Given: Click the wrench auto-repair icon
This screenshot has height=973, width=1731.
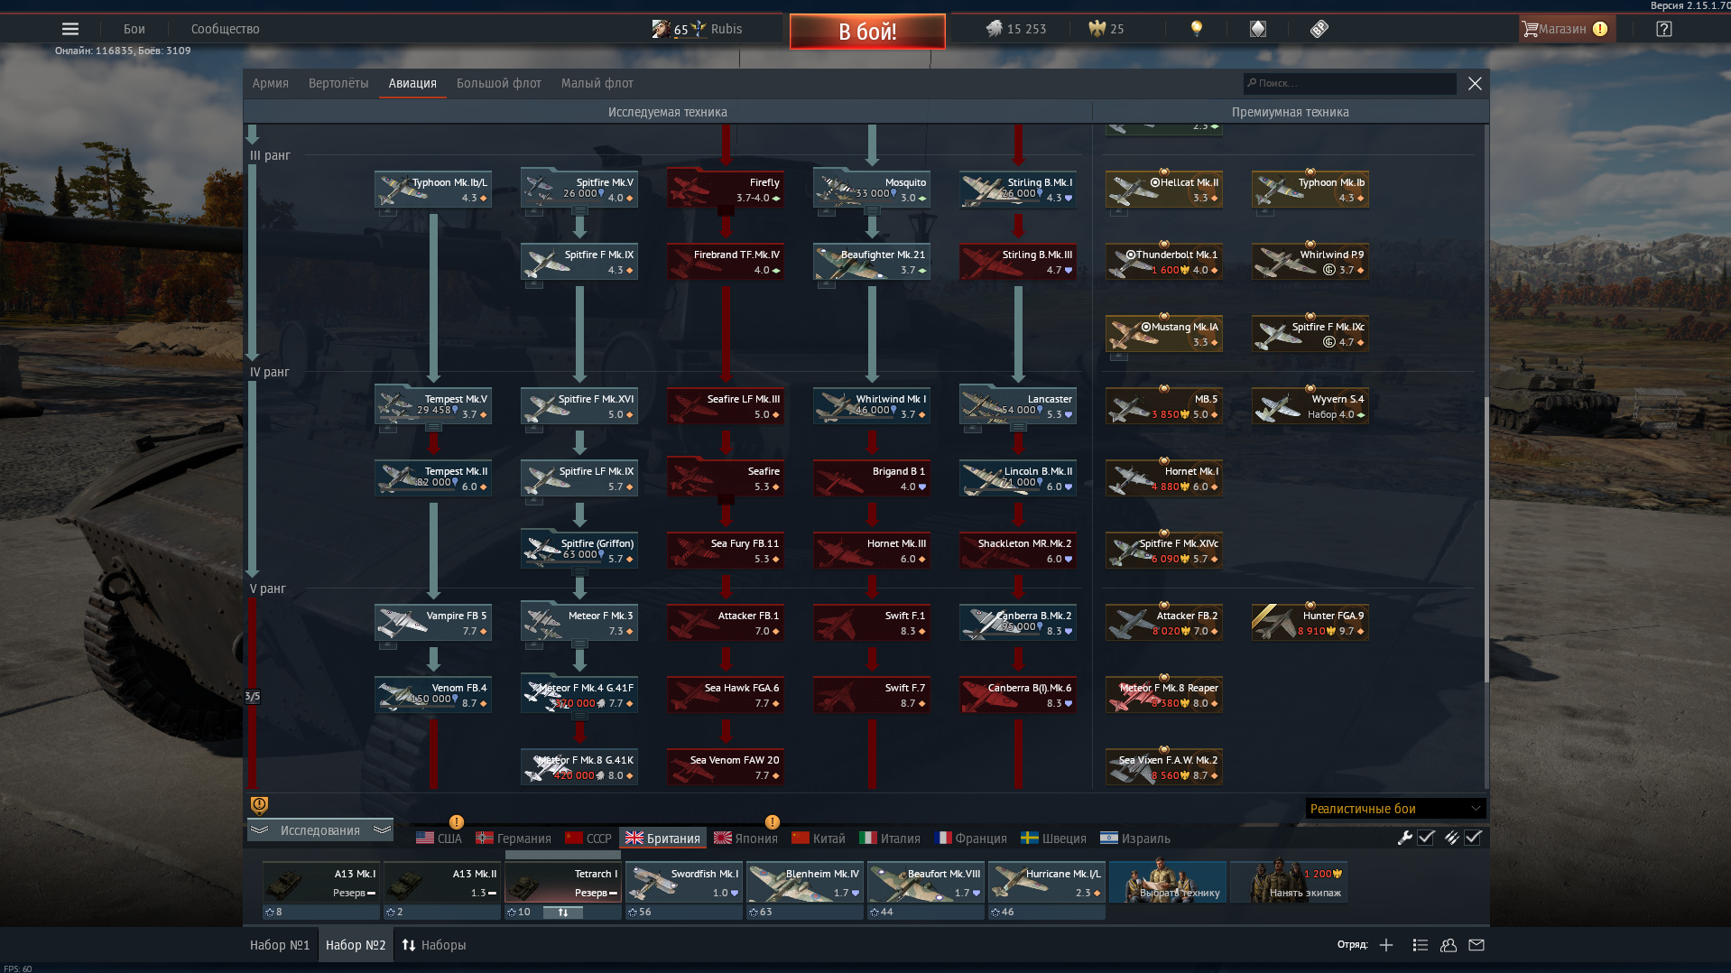Looking at the screenshot, I should tap(1404, 838).
